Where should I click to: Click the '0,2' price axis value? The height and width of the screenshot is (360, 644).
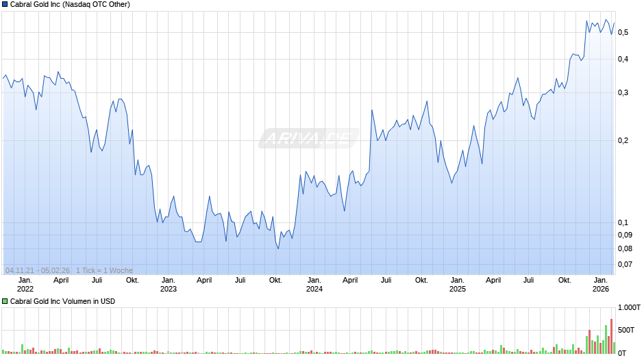(623, 140)
